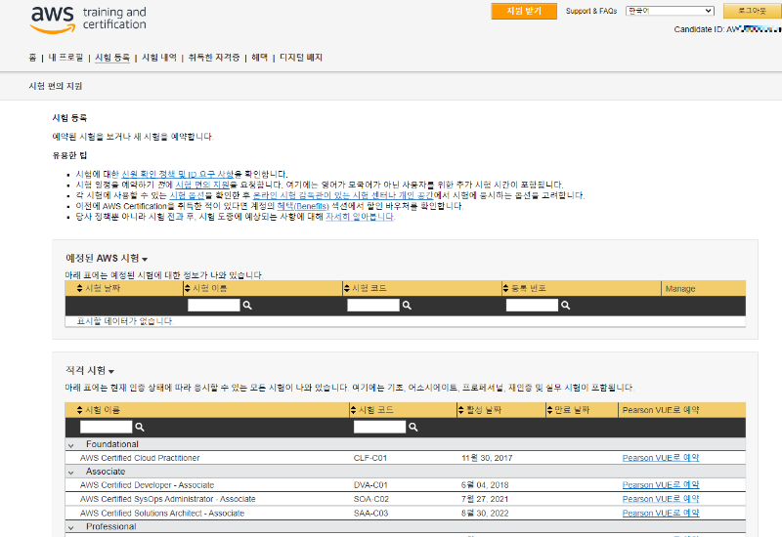Click Pearson VUE로 예약 for SysOps Administrator
This screenshot has height=537, width=782.
pos(661,499)
